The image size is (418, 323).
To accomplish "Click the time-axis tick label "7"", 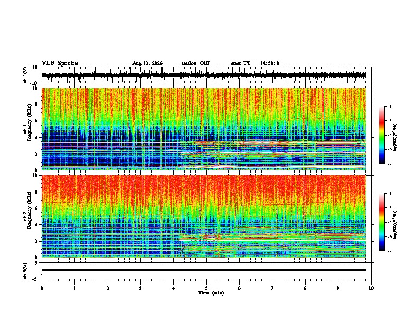I will click(272, 288).
